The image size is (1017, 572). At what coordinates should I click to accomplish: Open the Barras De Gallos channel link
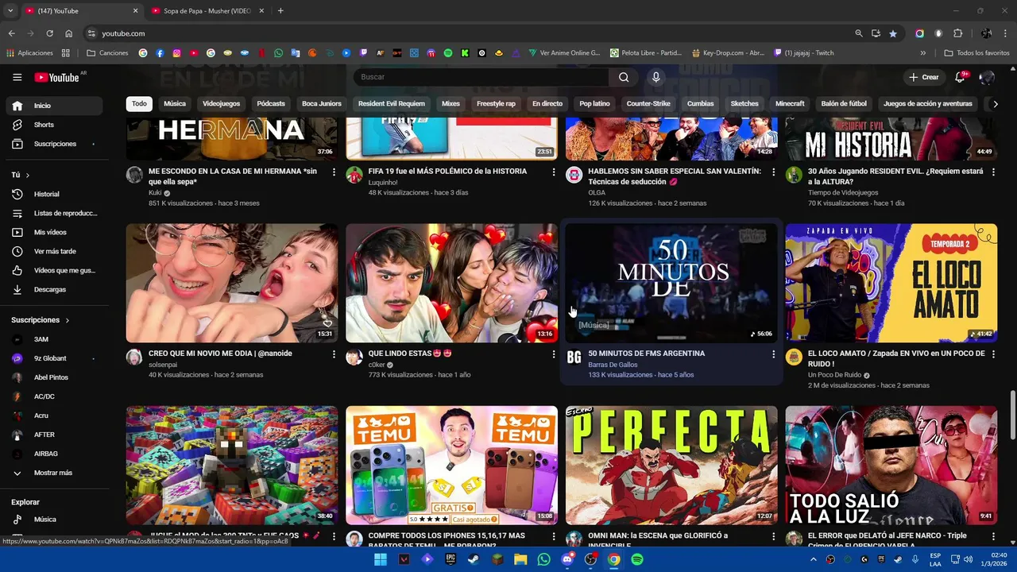613,365
